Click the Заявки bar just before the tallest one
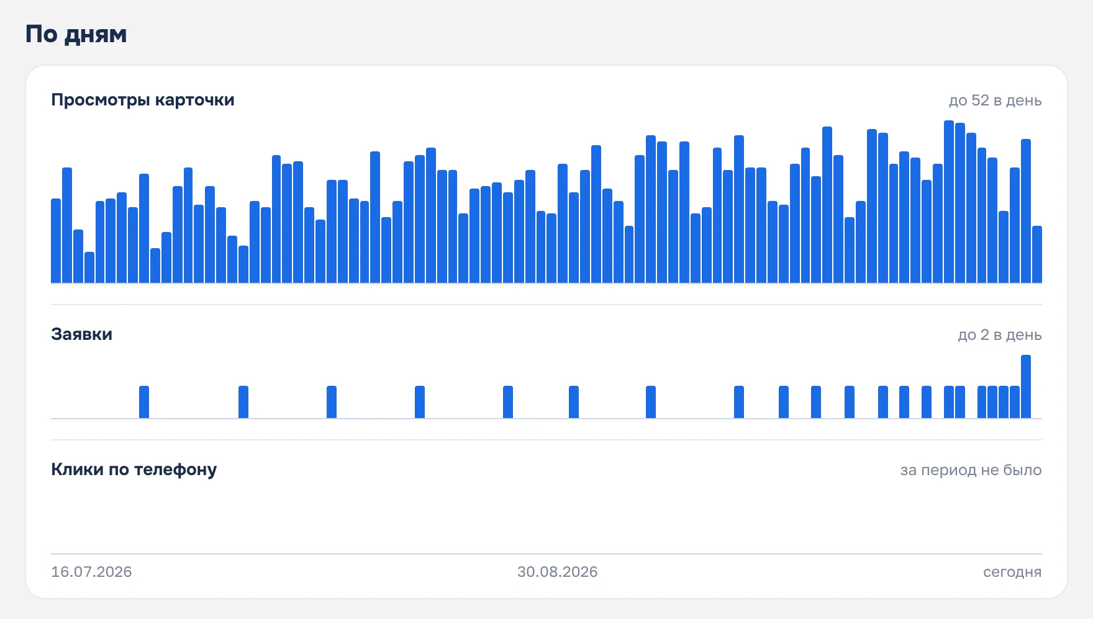The height and width of the screenshot is (619, 1093). coord(1015,402)
